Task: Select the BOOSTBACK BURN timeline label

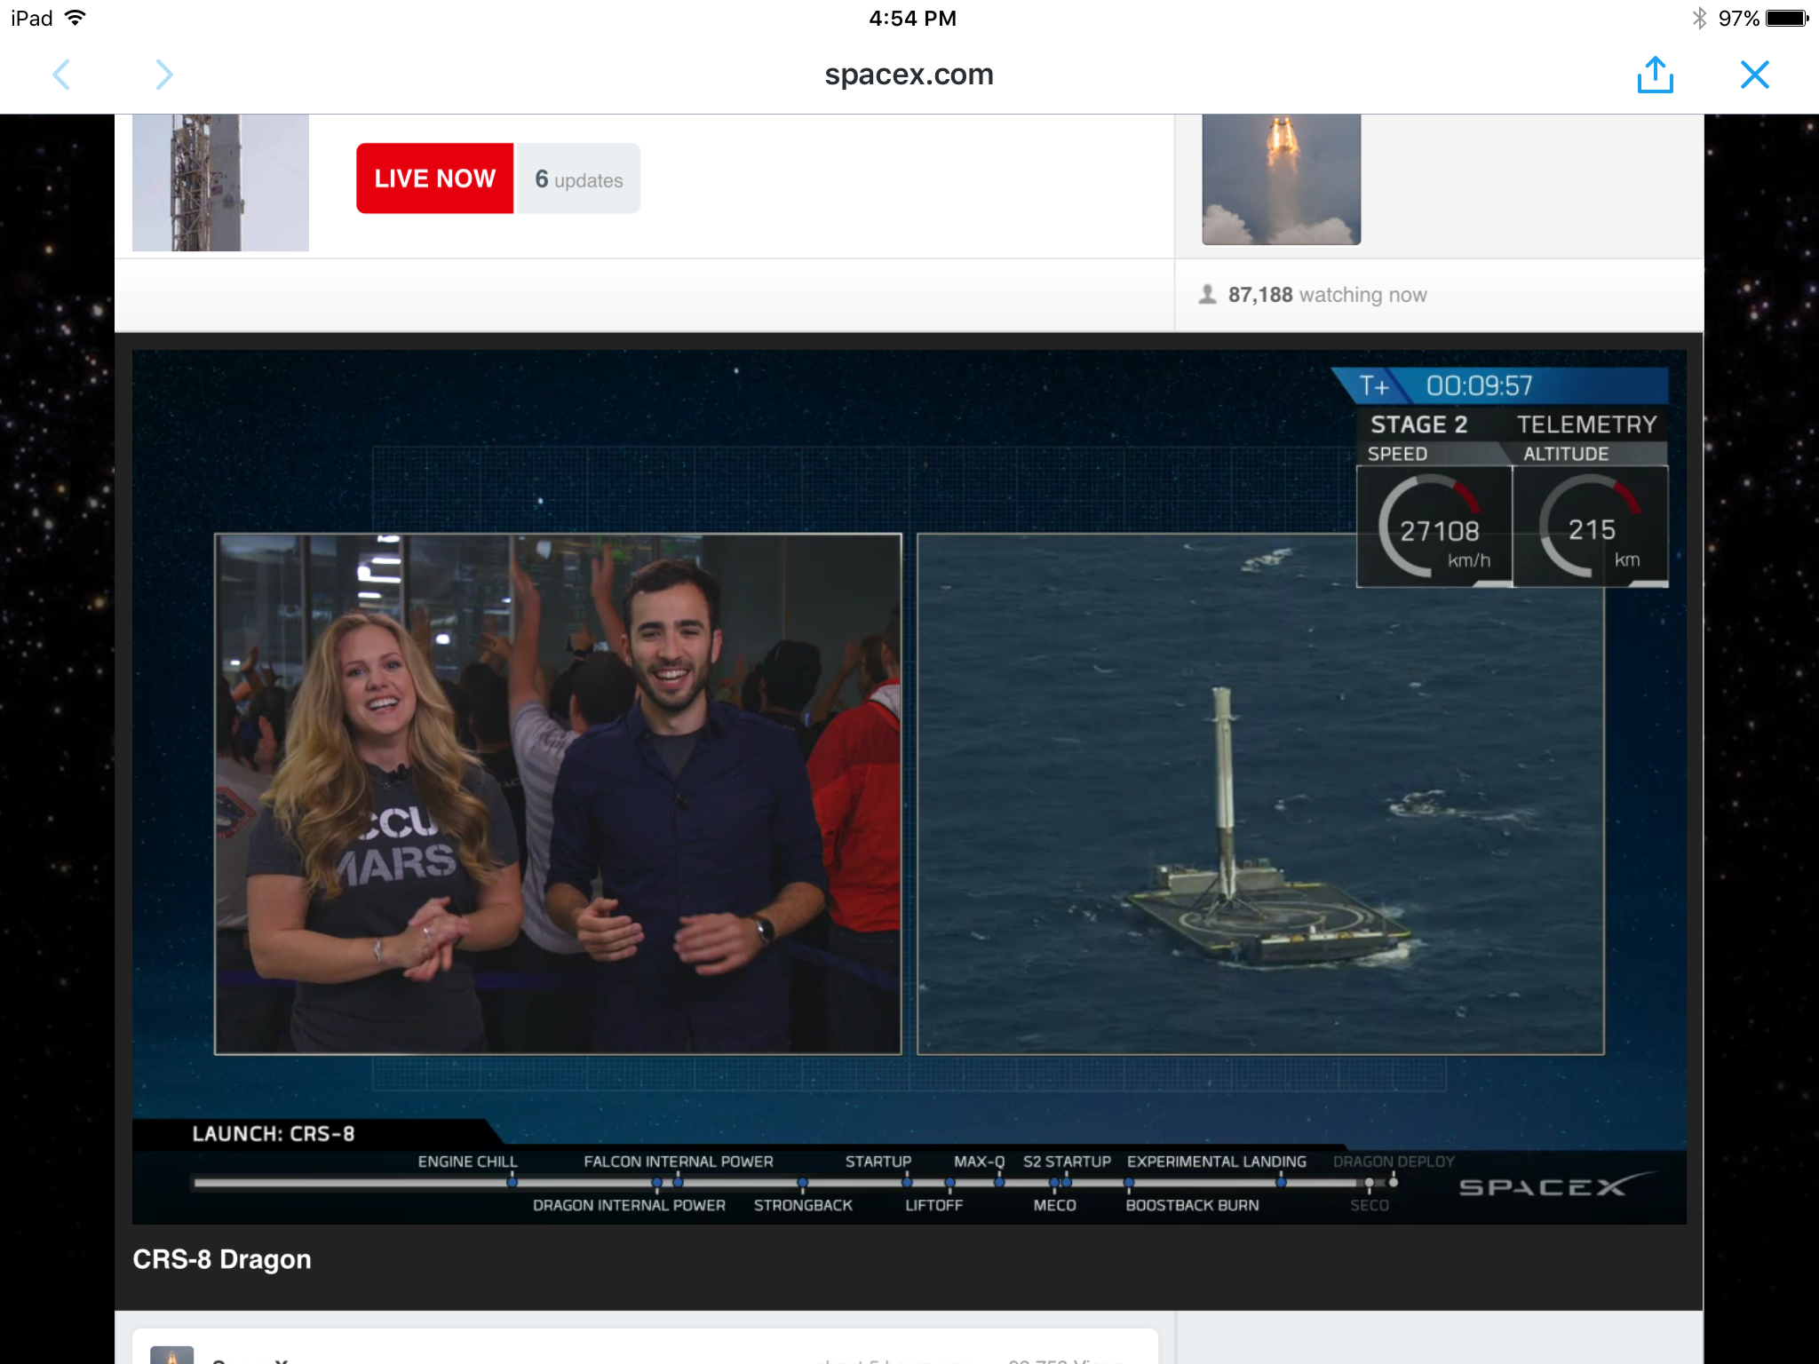Action: (x=1192, y=1205)
